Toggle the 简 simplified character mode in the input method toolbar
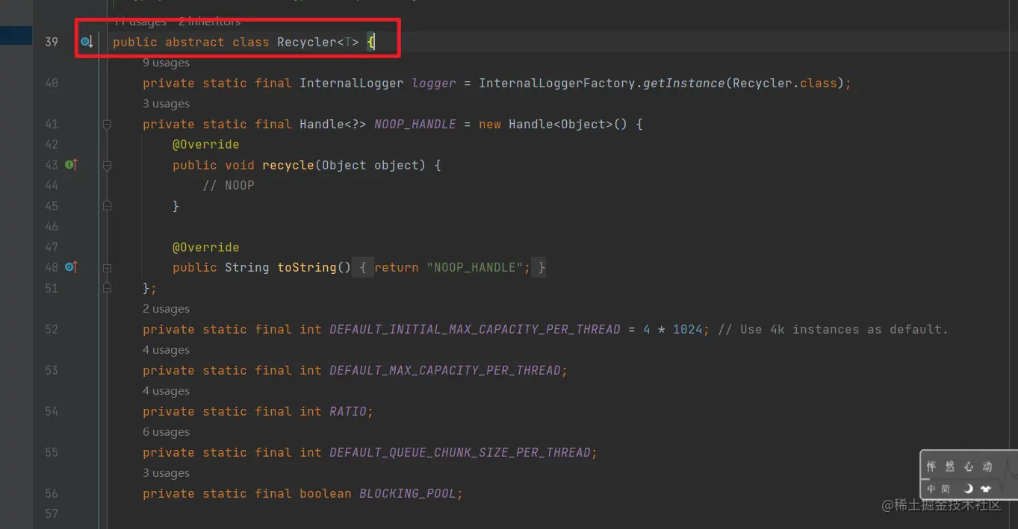Screen dimensions: 1018x529 coord(946,489)
